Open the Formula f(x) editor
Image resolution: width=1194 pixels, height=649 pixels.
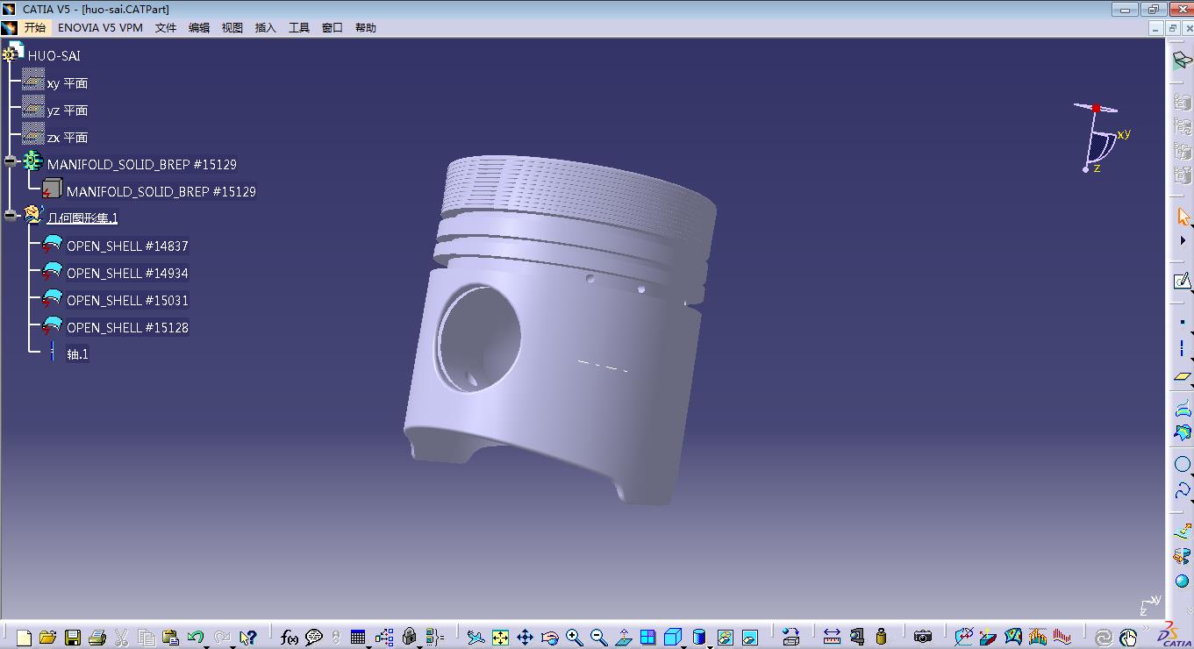click(x=290, y=638)
